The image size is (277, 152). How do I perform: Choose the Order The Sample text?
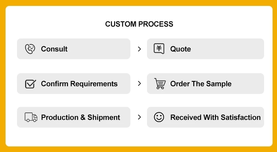point(201,84)
